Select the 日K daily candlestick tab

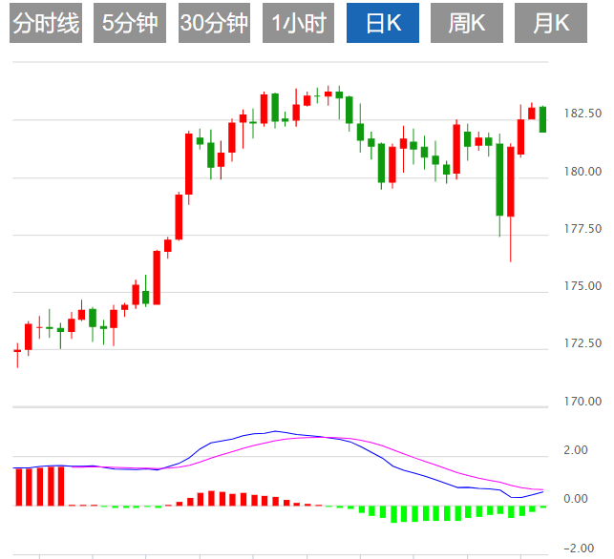coord(383,23)
